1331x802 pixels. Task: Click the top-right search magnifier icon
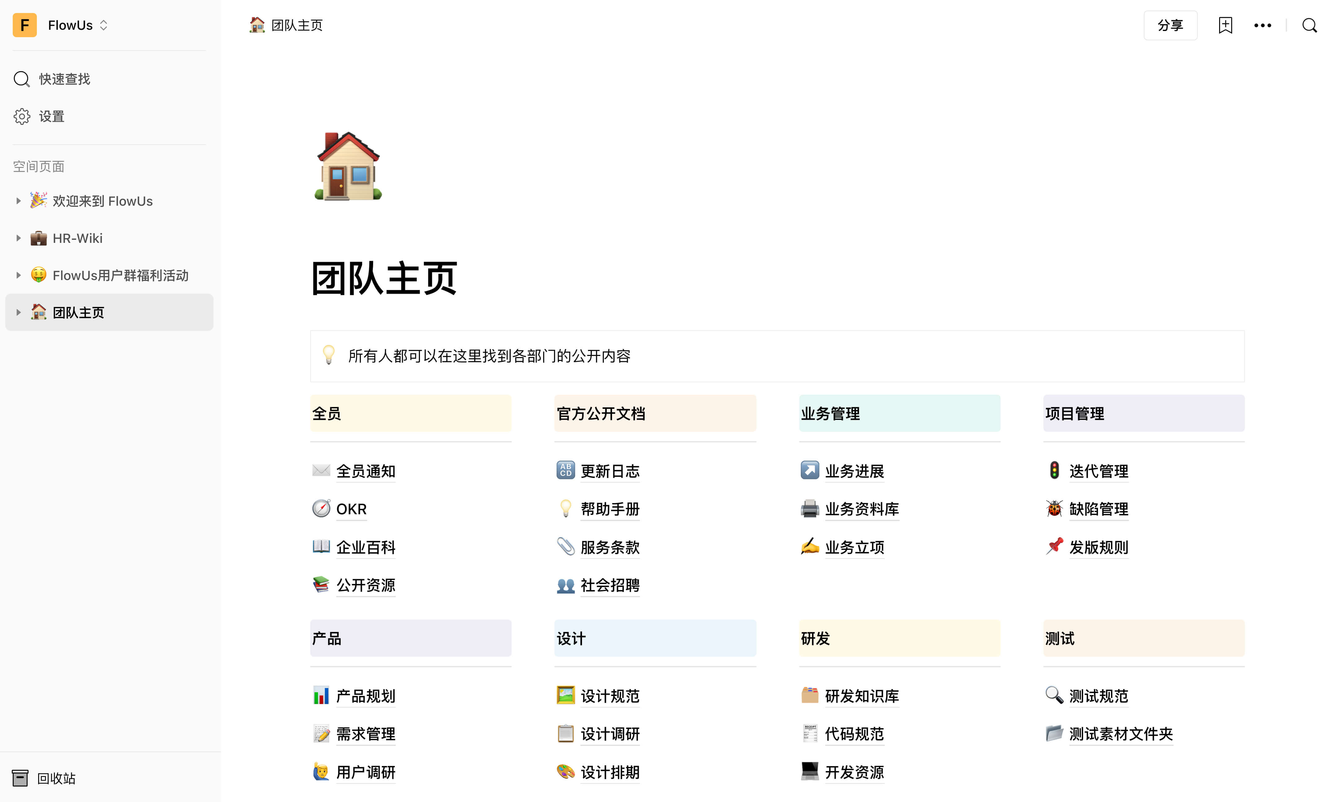pos(1309,25)
